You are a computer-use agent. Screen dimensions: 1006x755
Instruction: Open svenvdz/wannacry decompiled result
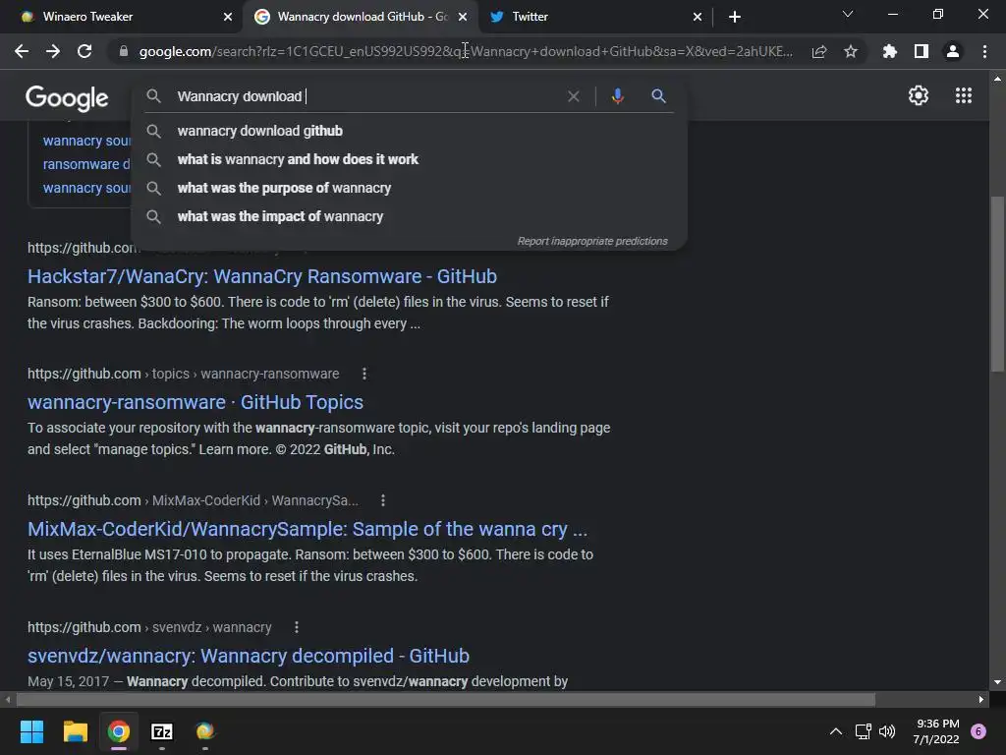pos(249,656)
